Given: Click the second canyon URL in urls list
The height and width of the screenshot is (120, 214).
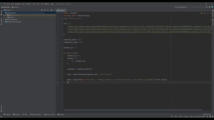Looking at the screenshot, I should coord(139,29).
